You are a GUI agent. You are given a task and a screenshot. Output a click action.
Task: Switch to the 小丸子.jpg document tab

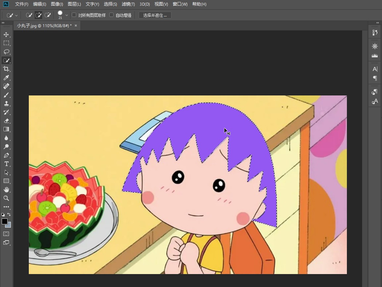[44, 26]
